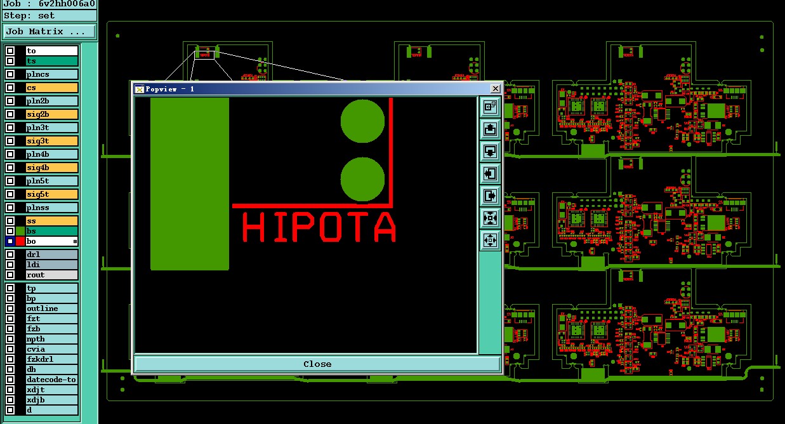Select the ss layer name
Image resolution: width=785 pixels, height=424 pixels.
(x=52, y=221)
